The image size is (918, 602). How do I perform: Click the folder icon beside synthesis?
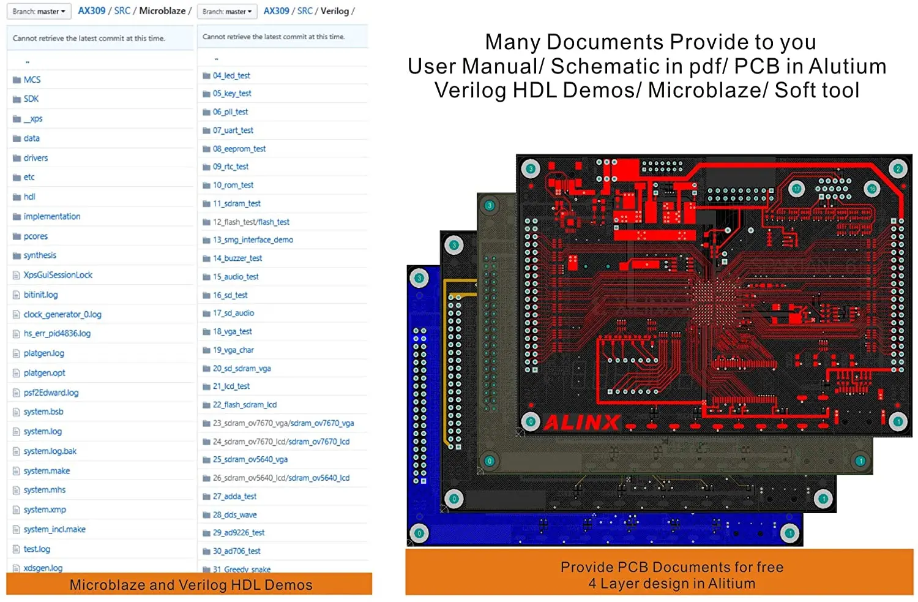[17, 256]
